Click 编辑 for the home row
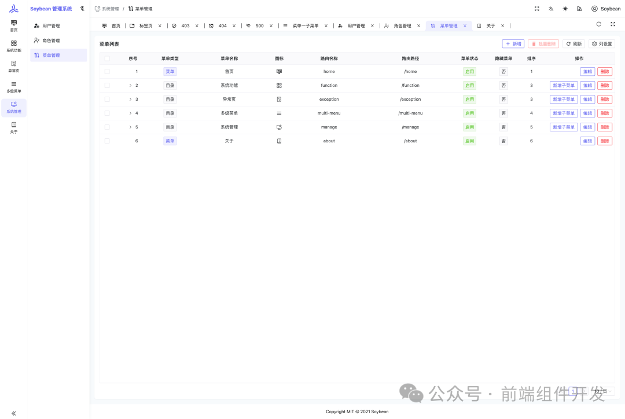The image size is (625, 419). coord(587,72)
